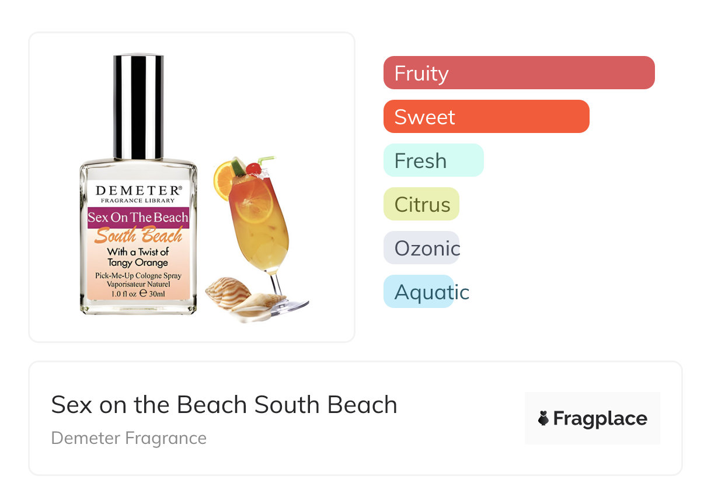Click the Fresh accord bar

433,160
